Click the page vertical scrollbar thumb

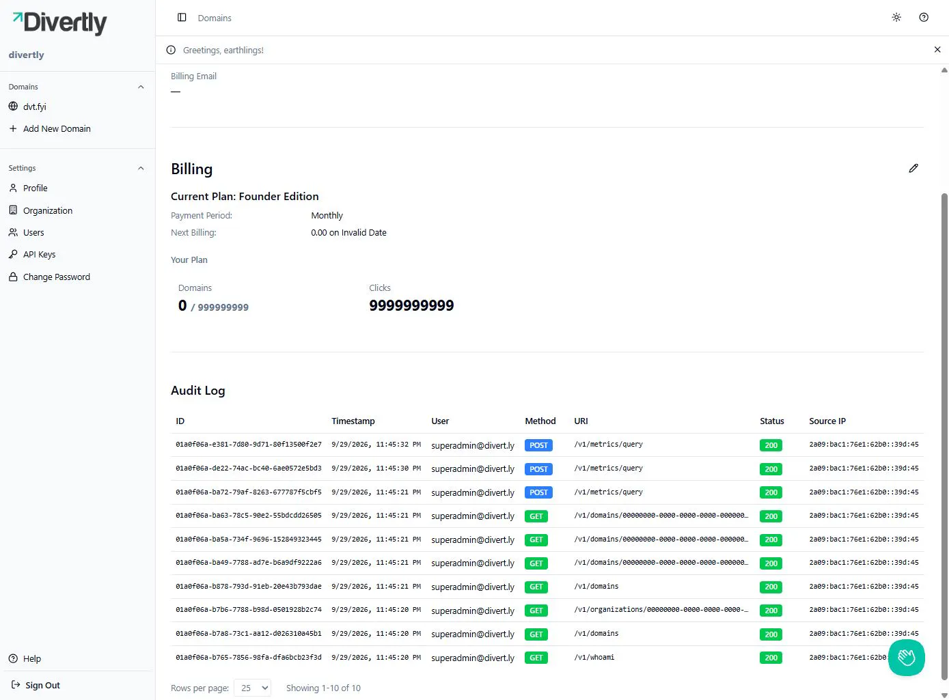pyautogui.click(x=944, y=436)
